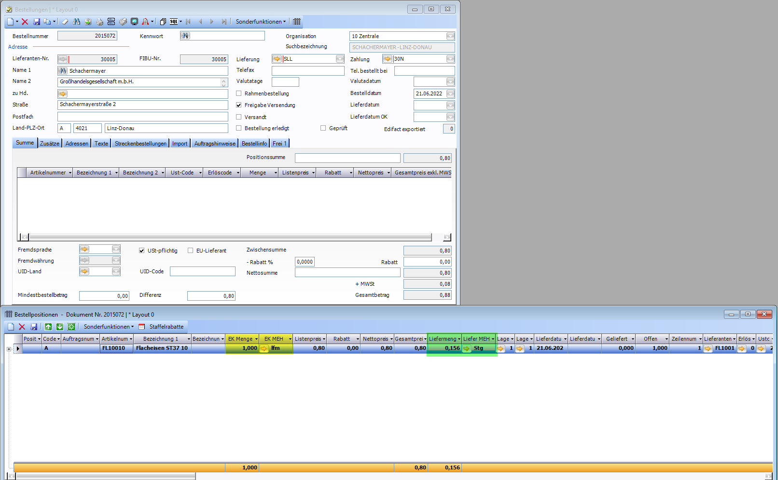Click the SQL icon in the top toolbar
Viewport: 778px width, 480px height.
(x=174, y=22)
